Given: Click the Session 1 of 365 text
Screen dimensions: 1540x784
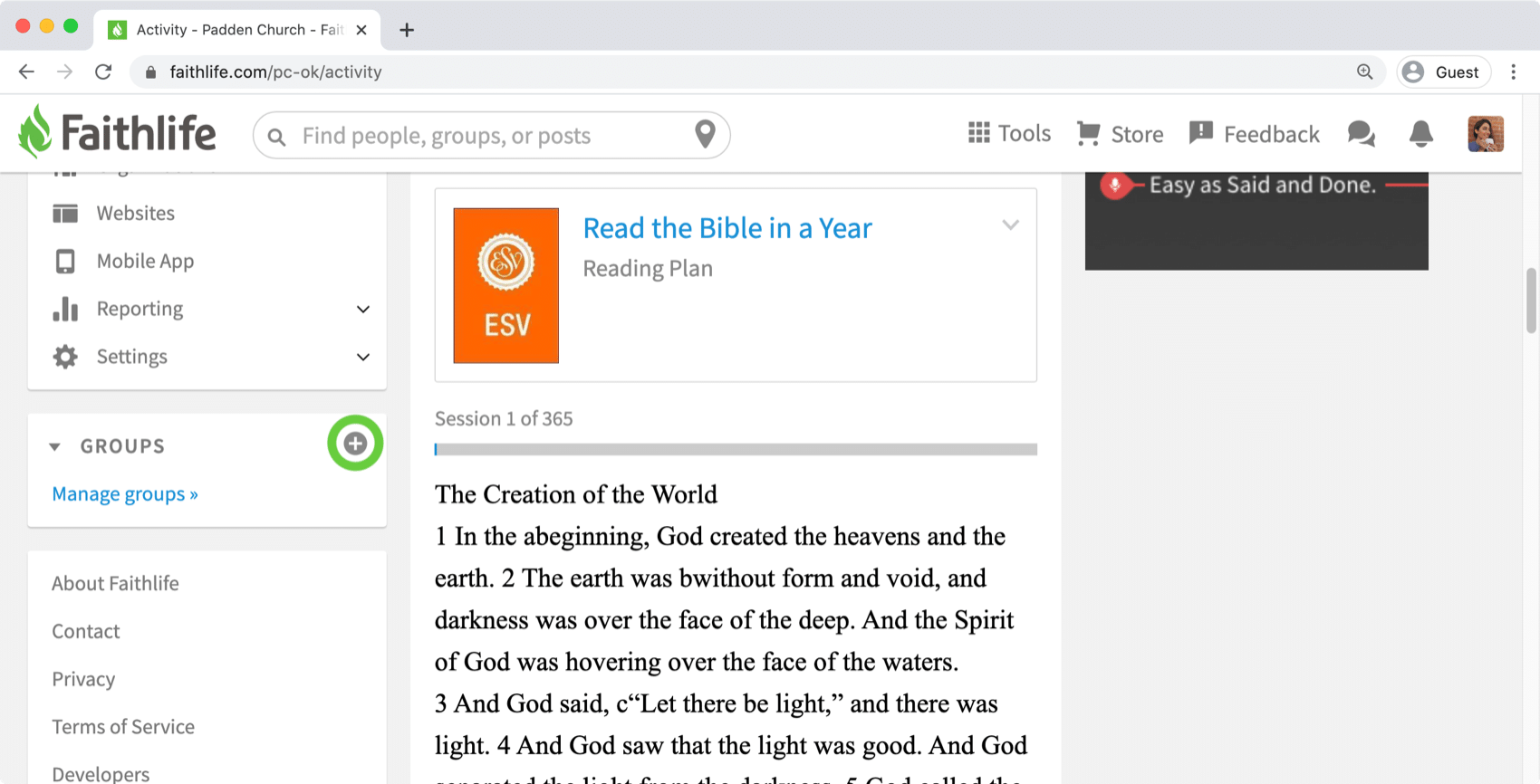Looking at the screenshot, I should point(504,418).
